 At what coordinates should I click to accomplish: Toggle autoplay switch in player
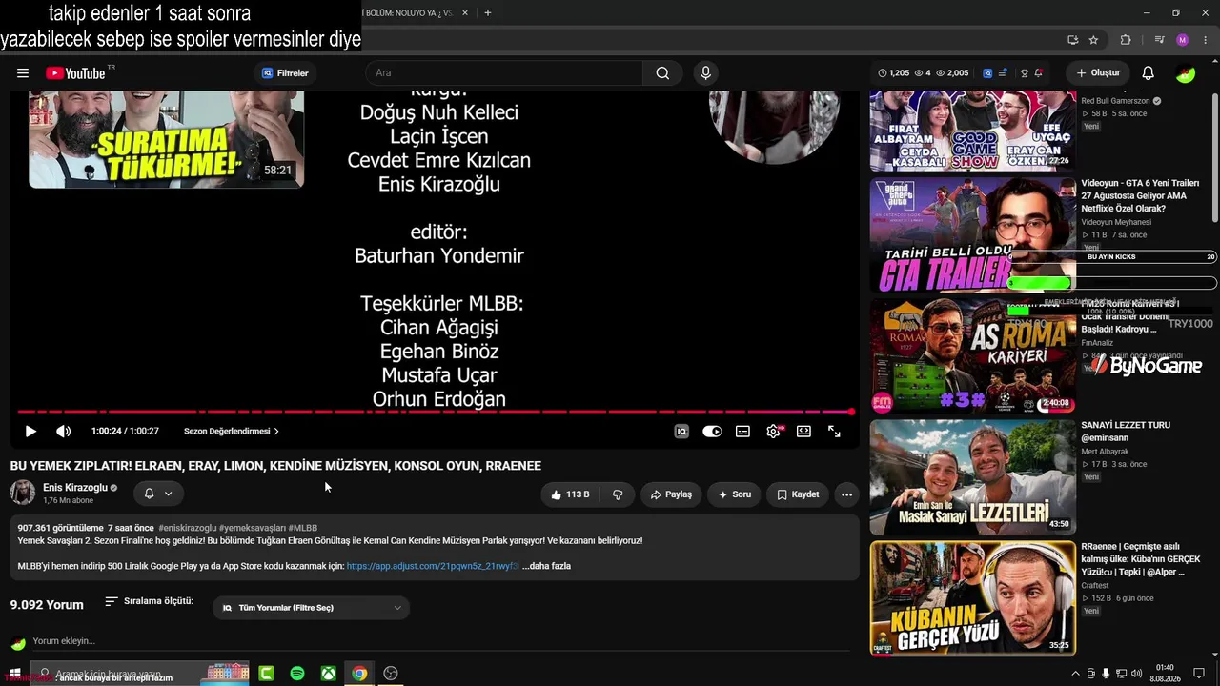click(x=712, y=432)
